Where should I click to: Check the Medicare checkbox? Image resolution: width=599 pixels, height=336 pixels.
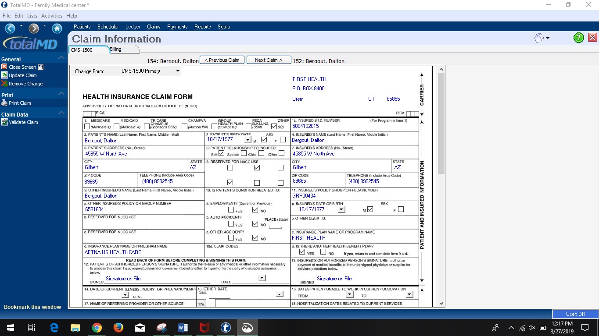tap(87, 127)
